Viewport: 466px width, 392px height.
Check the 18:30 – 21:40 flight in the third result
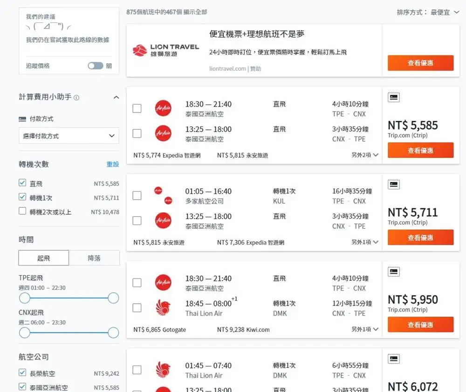137,283
